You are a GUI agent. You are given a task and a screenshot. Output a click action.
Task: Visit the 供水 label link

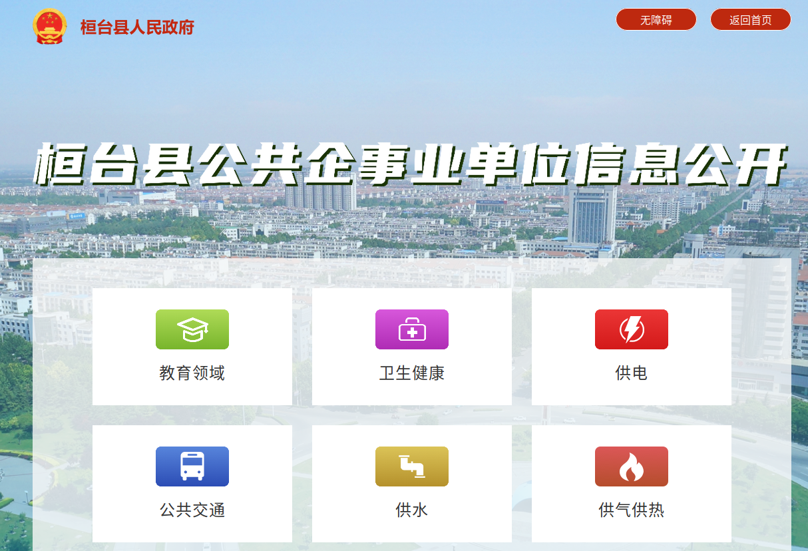[x=412, y=510]
